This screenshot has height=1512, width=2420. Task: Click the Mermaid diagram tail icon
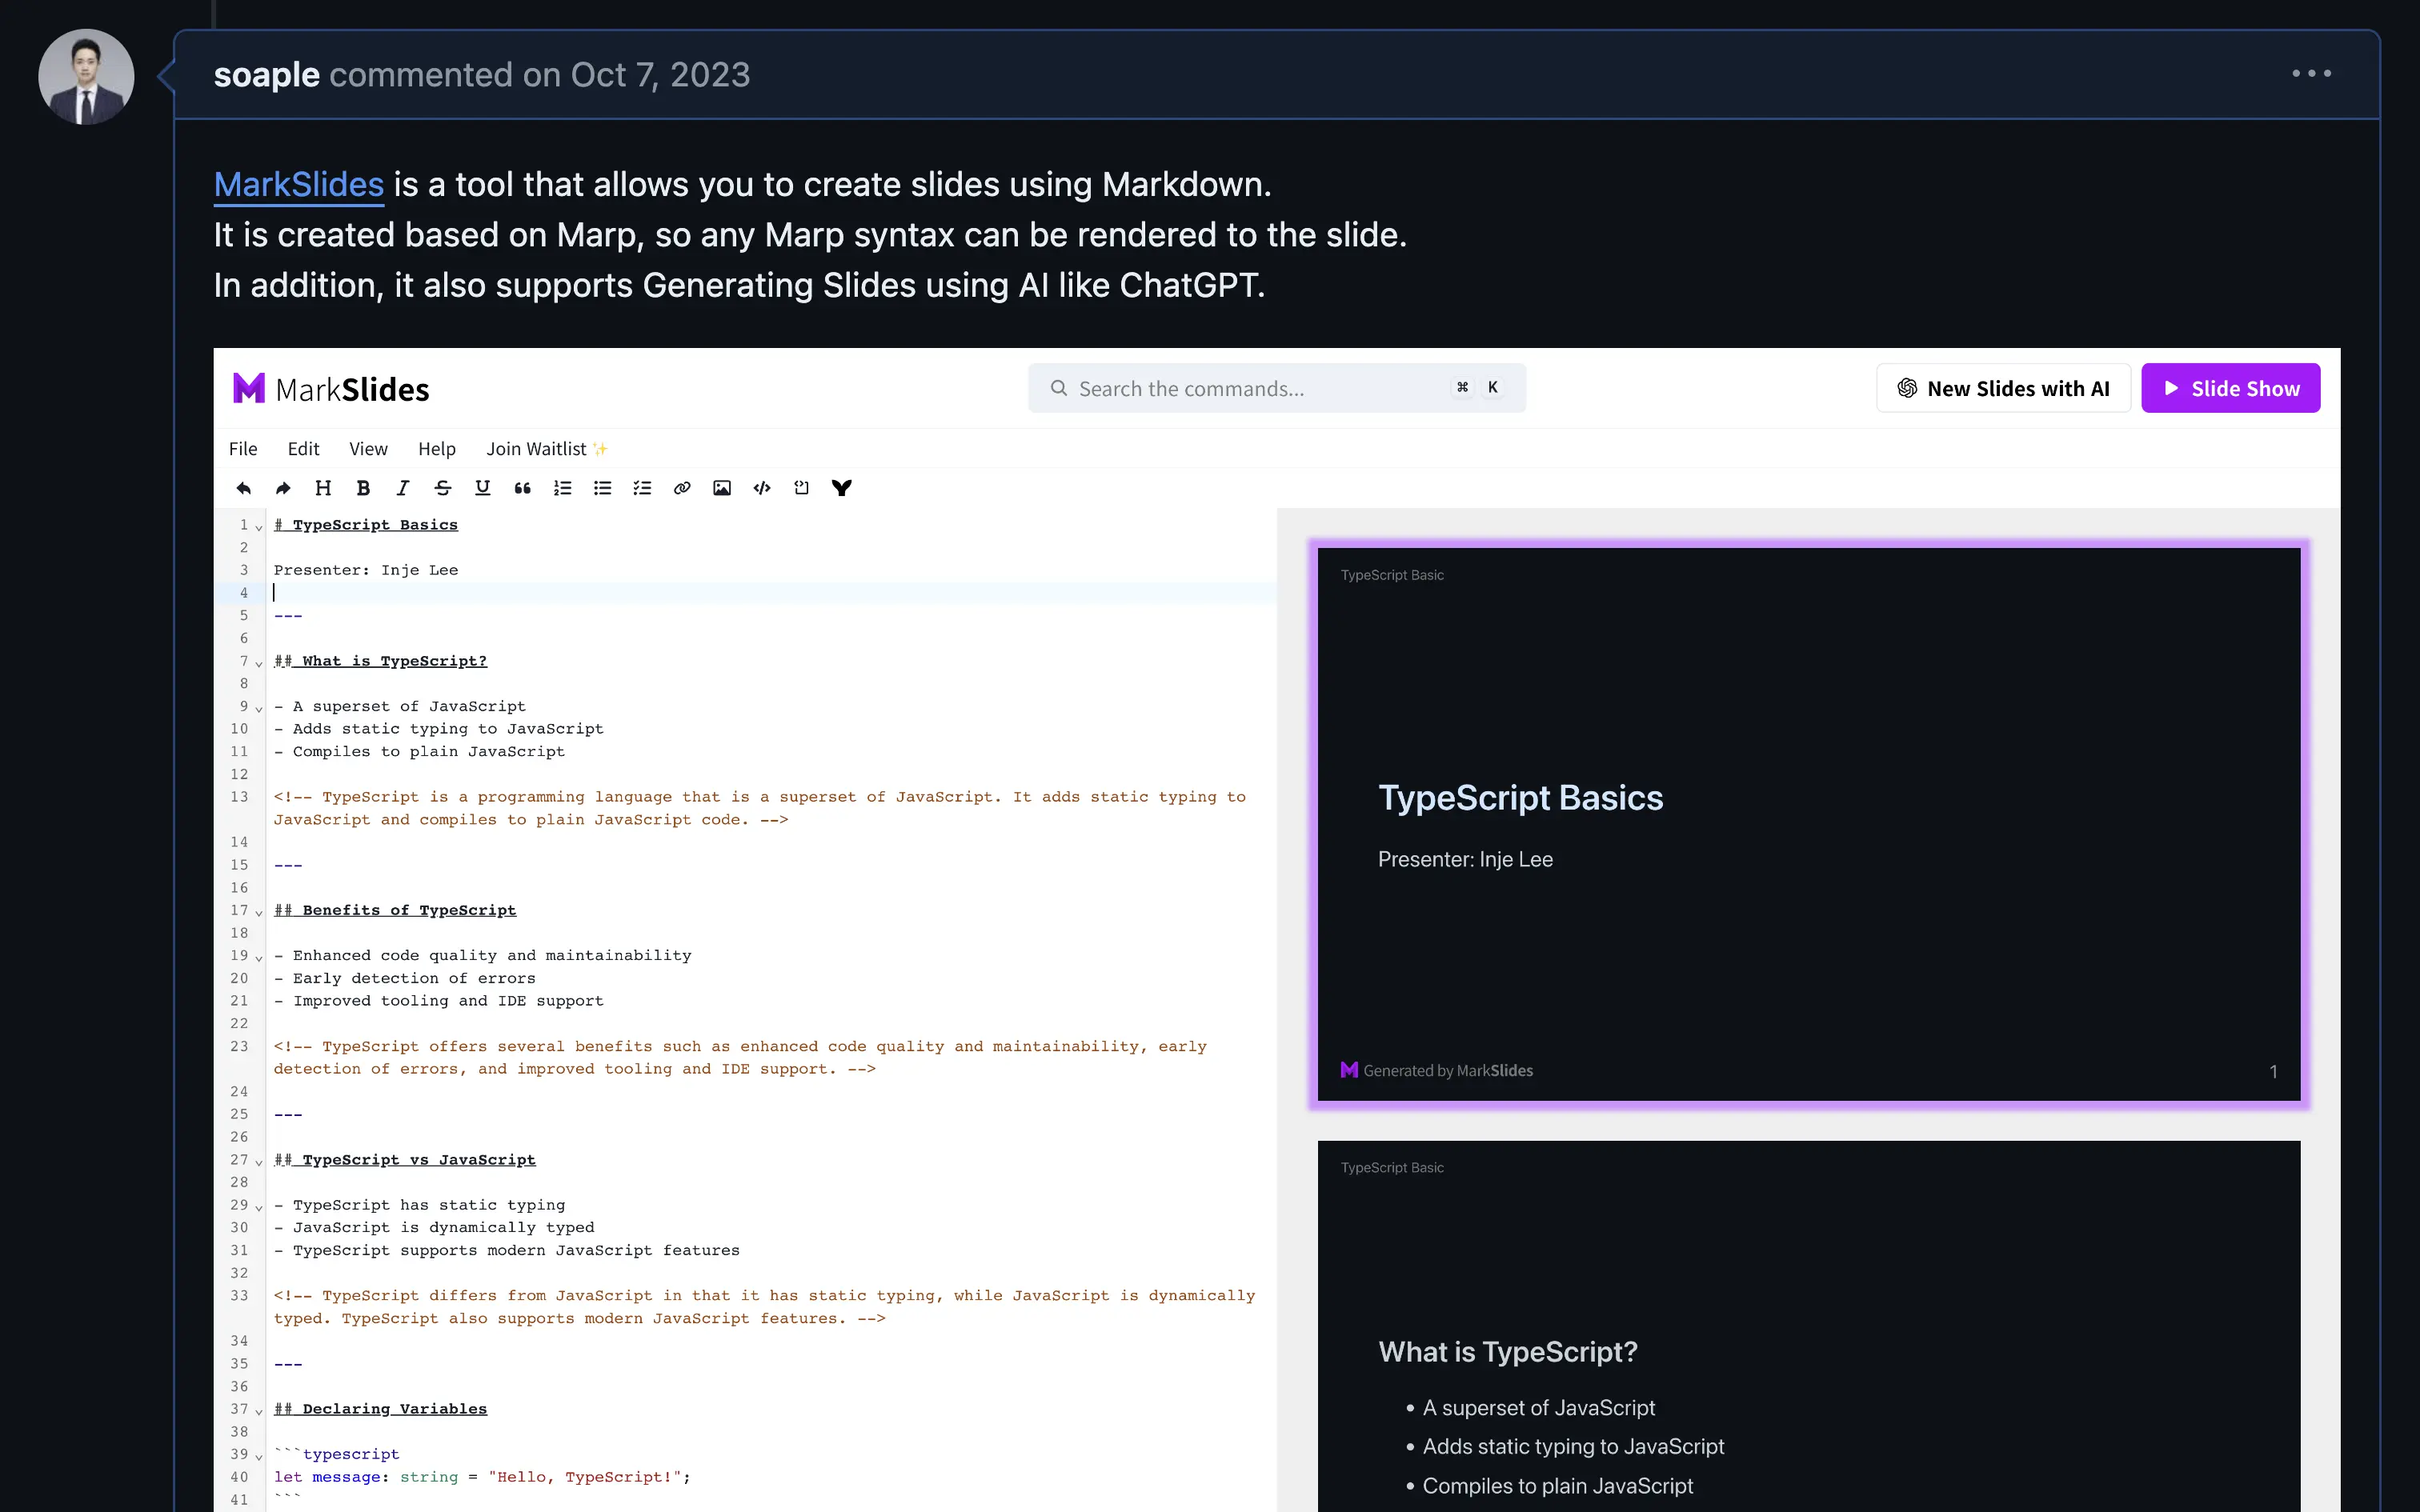click(842, 488)
